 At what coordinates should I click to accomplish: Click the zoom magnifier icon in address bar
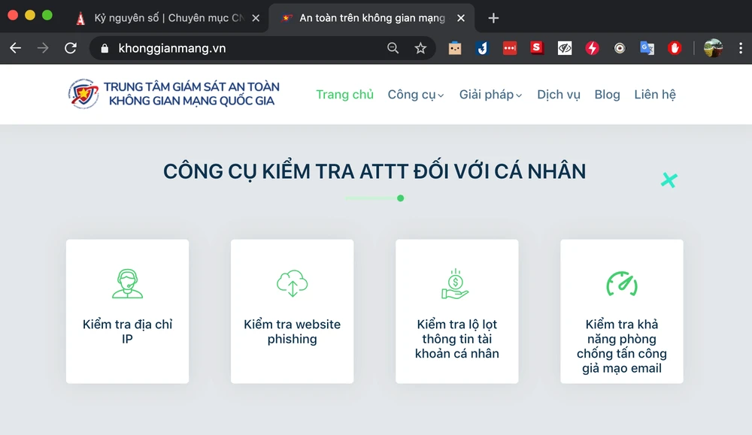[x=393, y=48]
